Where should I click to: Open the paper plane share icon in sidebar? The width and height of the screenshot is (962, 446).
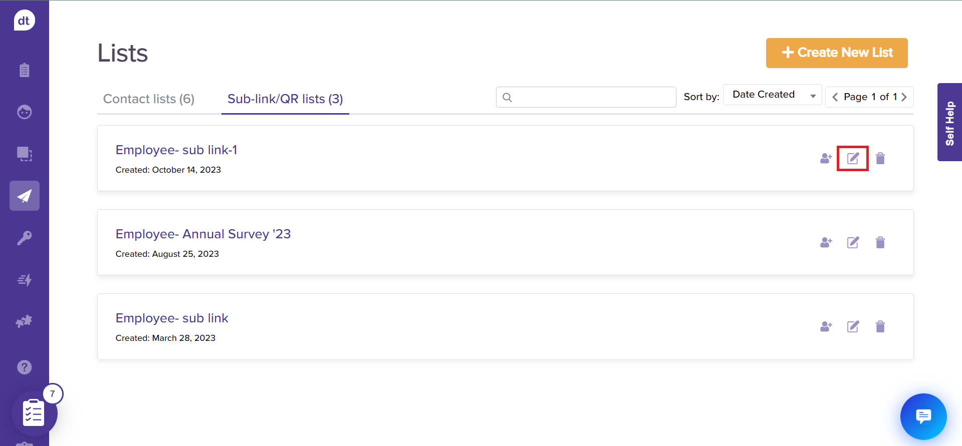point(25,196)
